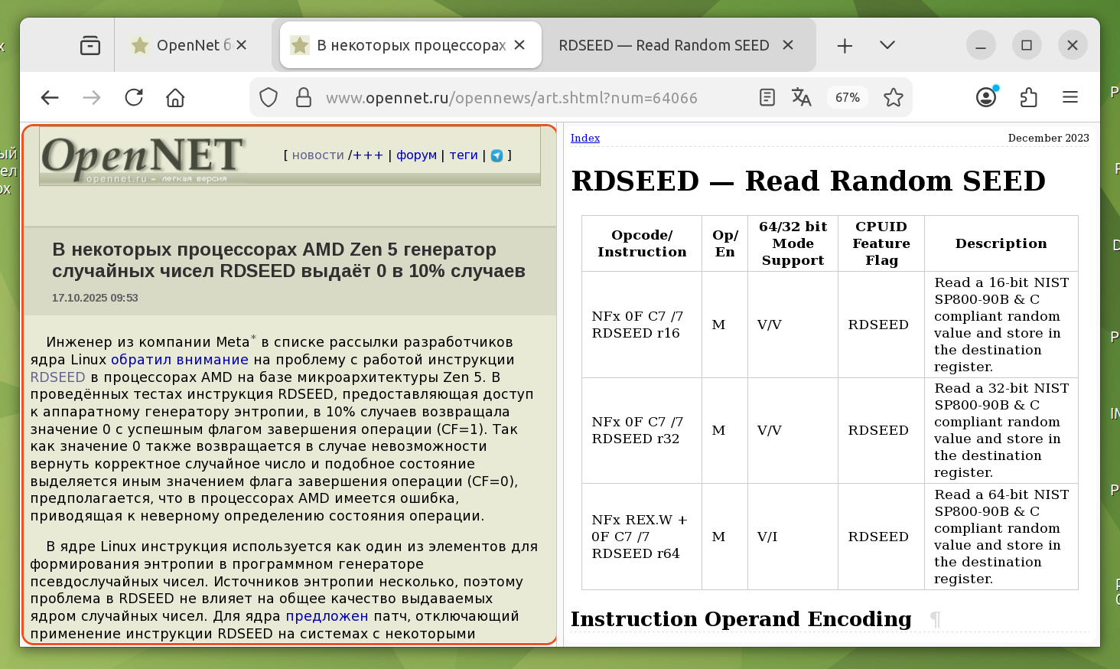Follow the 'обратил внимание' link

[x=180, y=360]
